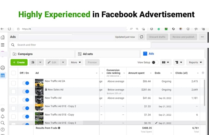Switch to the Ad sets tab
The height and width of the screenshot is (135, 209).
[x=108, y=54]
